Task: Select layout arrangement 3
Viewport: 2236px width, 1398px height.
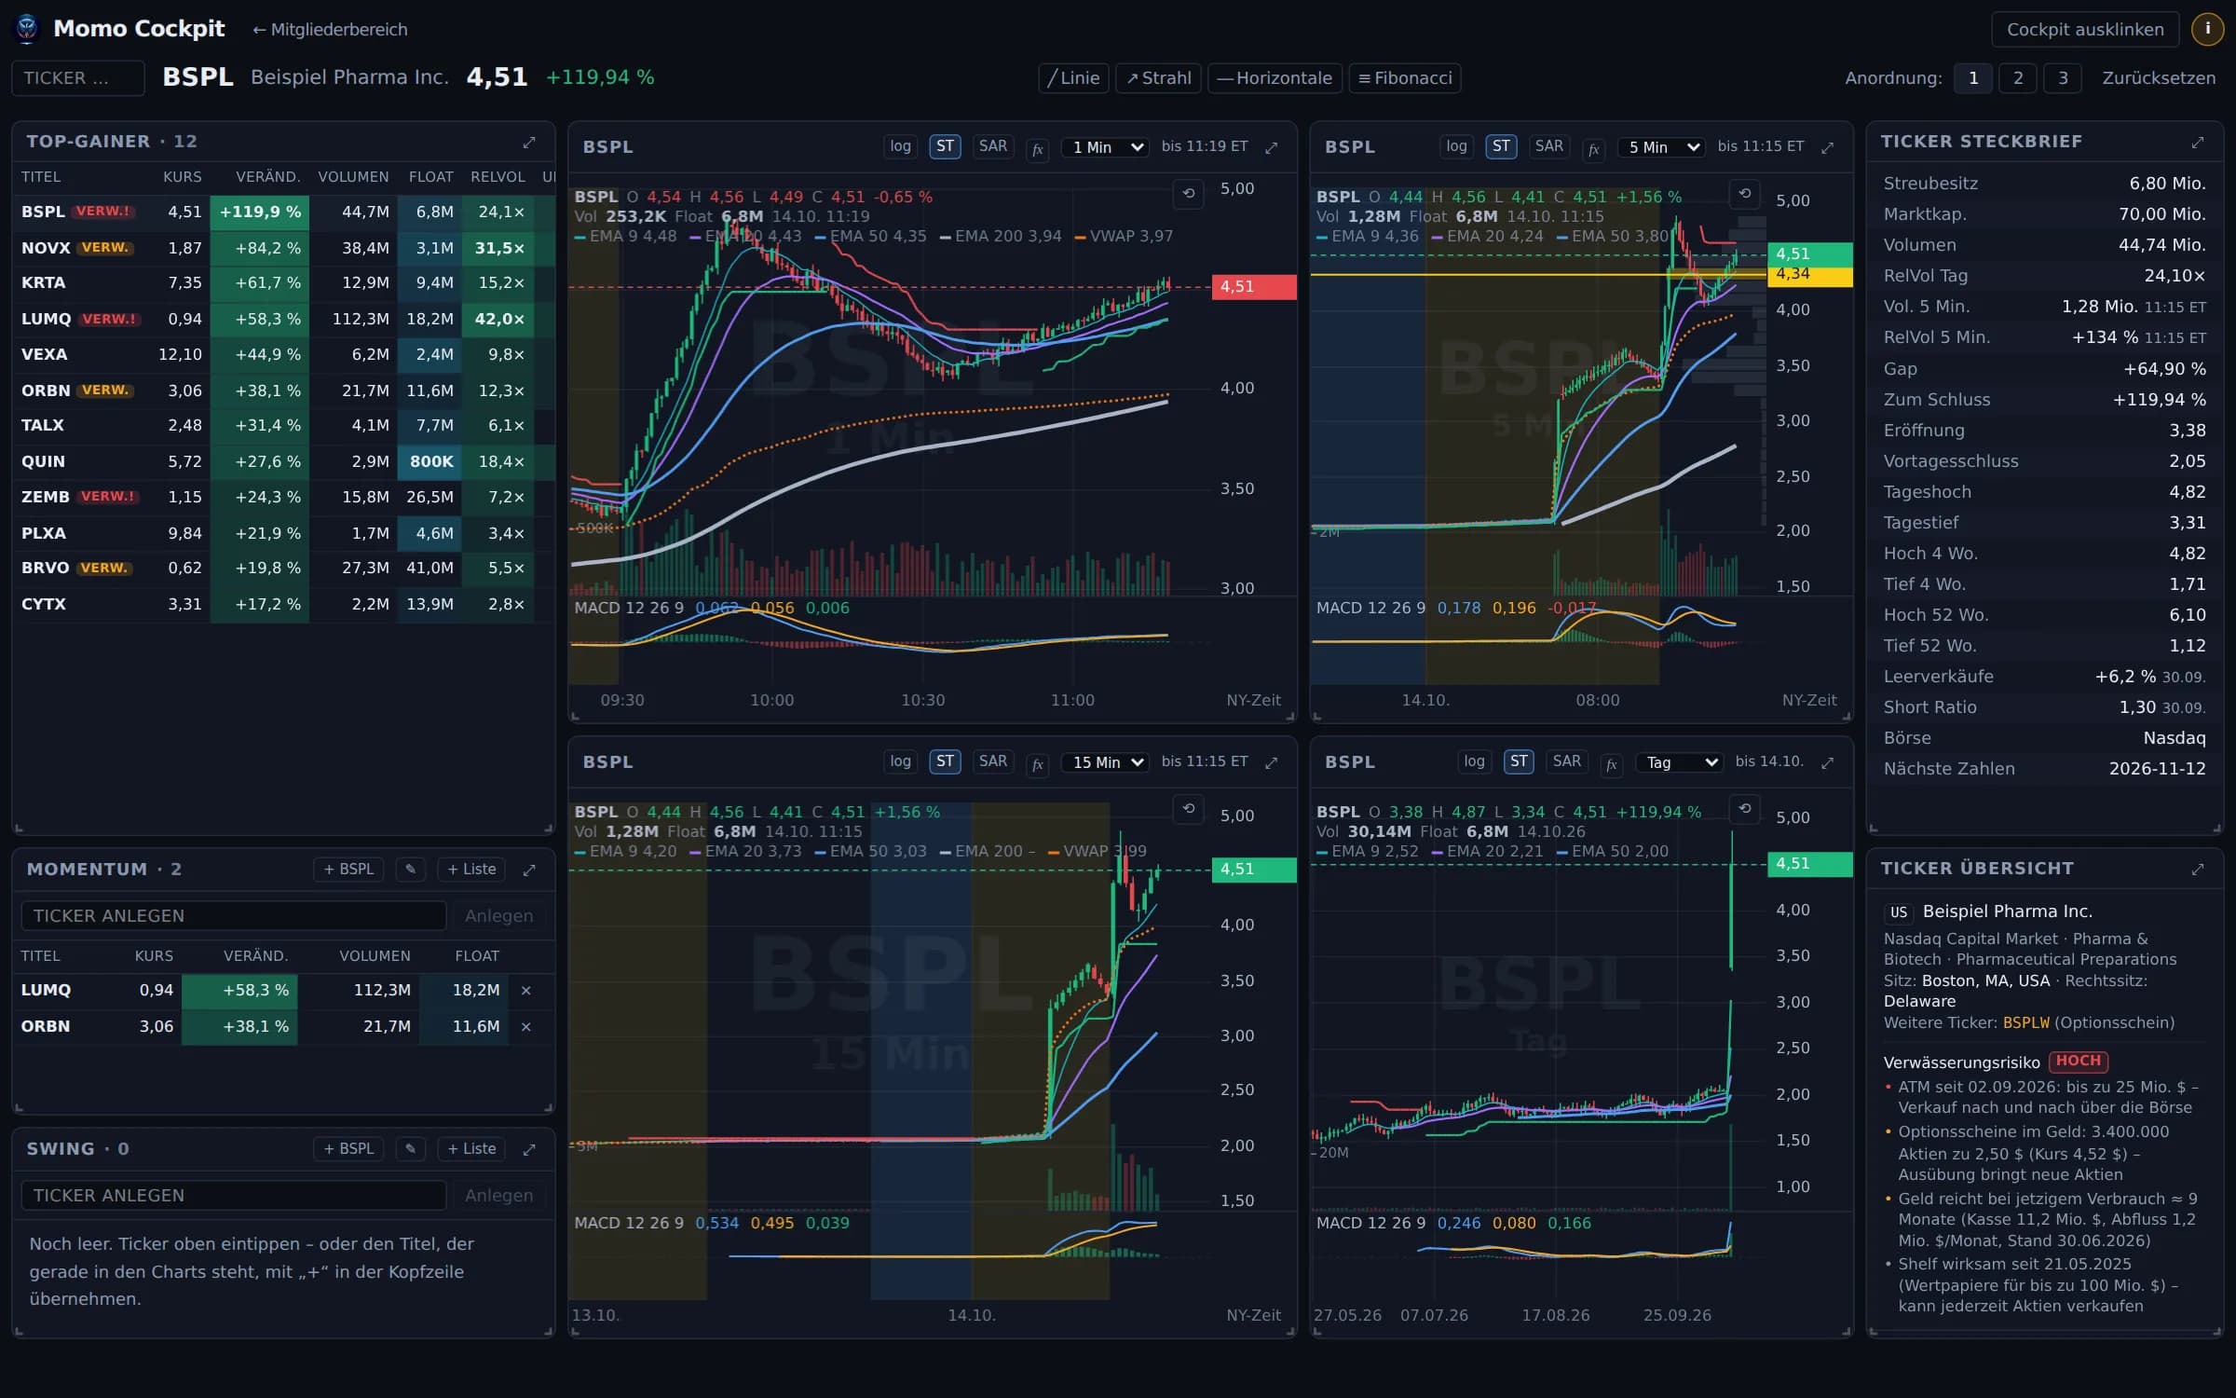Action: (x=2063, y=78)
